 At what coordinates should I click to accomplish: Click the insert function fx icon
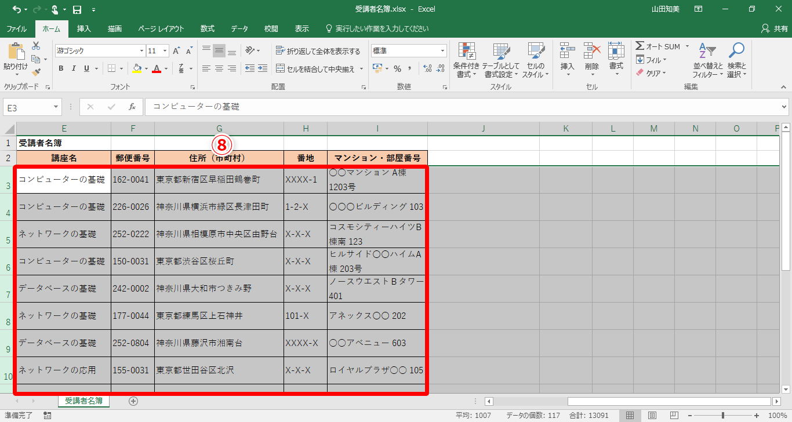point(132,107)
